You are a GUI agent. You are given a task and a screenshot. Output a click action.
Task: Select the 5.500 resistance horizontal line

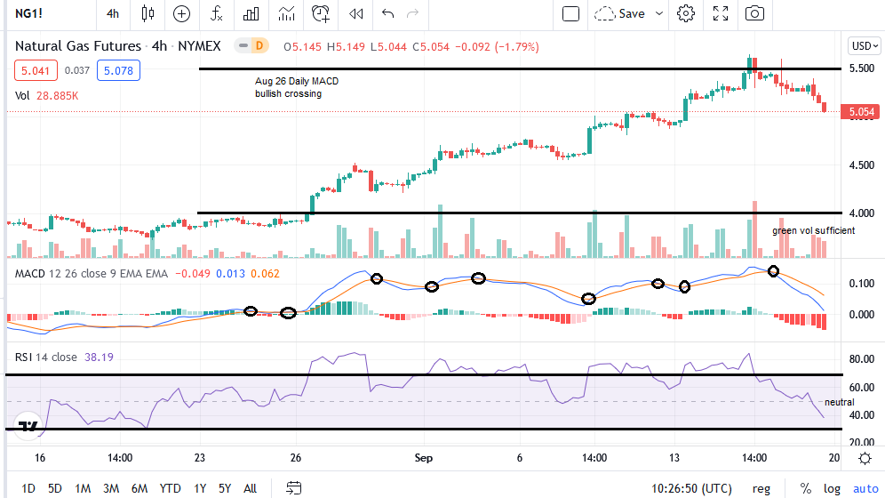tap(519, 68)
